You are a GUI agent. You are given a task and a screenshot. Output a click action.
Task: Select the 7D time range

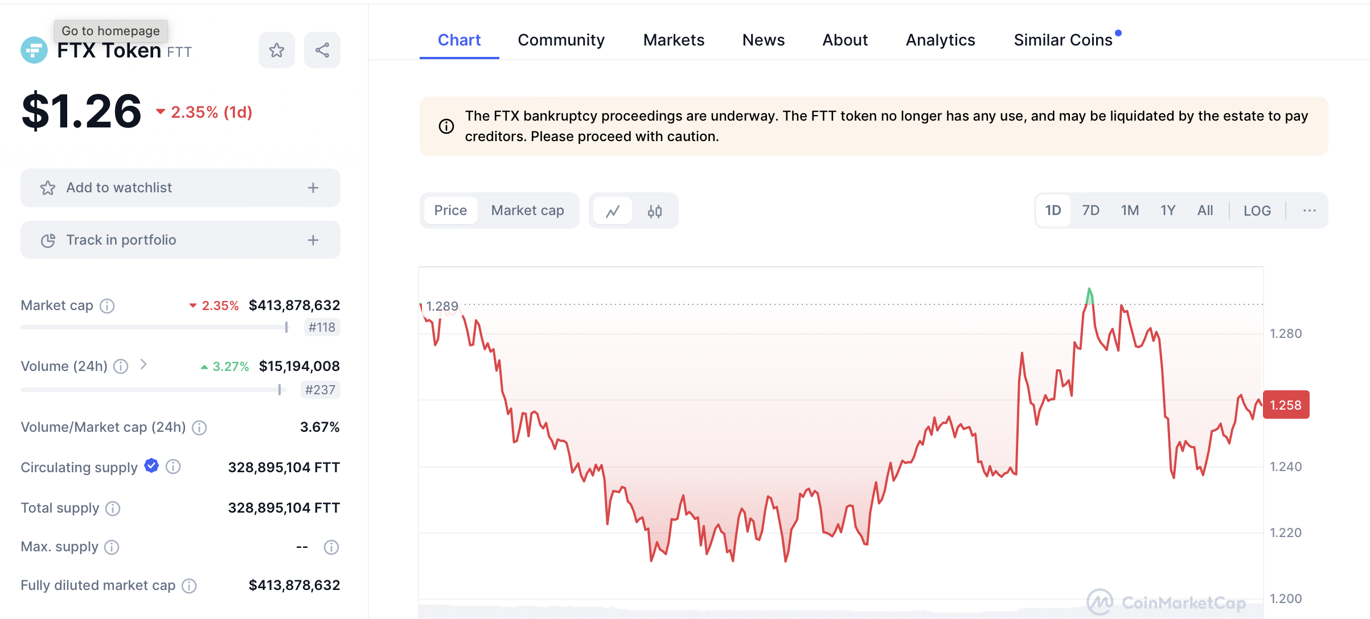click(x=1090, y=211)
